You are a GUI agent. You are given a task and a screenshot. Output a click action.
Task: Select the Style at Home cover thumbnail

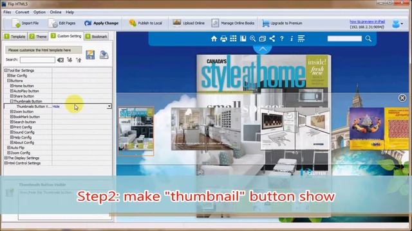click(136, 131)
